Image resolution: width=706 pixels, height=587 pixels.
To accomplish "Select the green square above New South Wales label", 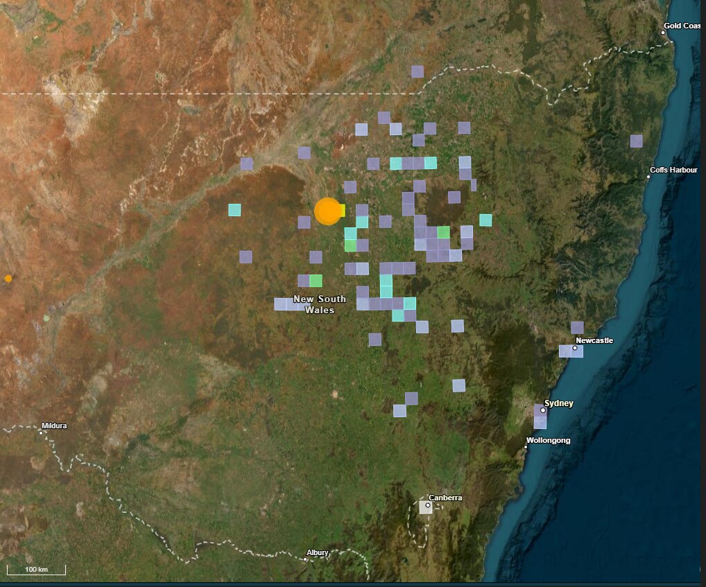I will [x=316, y=281].
